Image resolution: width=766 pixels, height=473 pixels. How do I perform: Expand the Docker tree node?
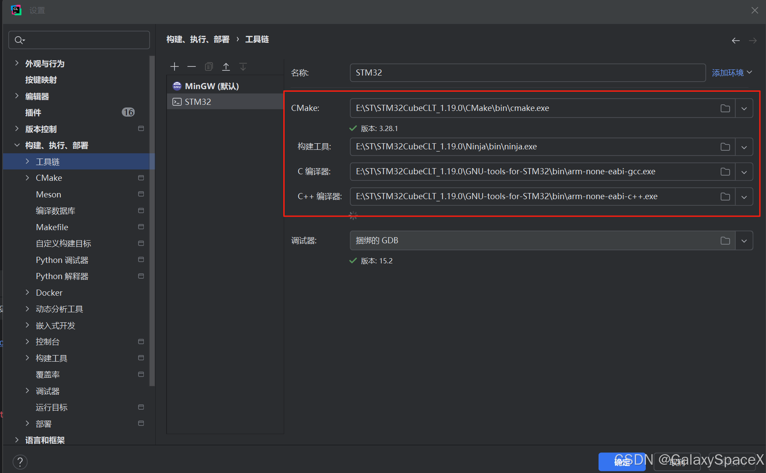pyautogui.click(x=27, y=292)
